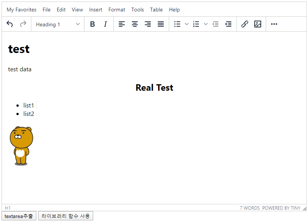
Task: Insert or edit a link
Action: [x=244, y=24]
